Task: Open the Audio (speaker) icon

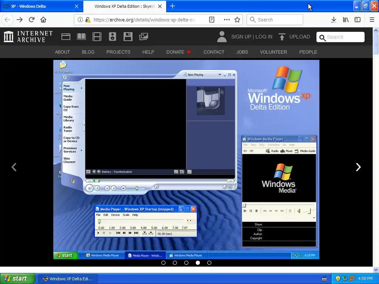Action: pyautogui.click(x=113, y=37)
